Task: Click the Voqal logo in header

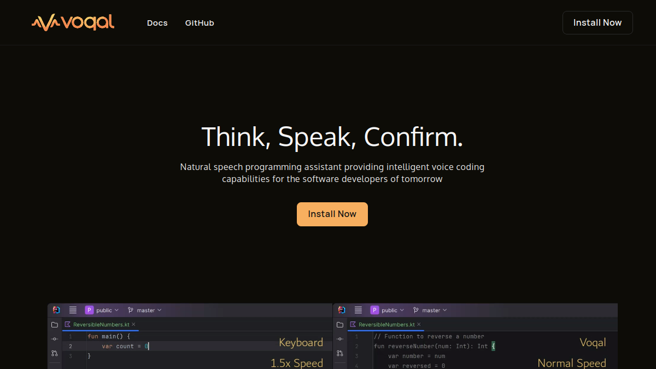Action: click(73, 22)
